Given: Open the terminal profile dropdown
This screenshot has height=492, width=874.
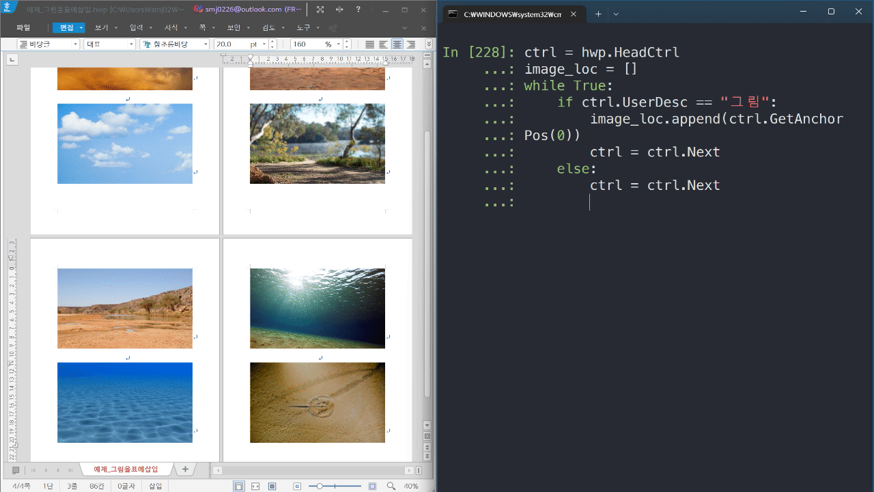Looking at the screenshot, I should [x=616, y=14].
